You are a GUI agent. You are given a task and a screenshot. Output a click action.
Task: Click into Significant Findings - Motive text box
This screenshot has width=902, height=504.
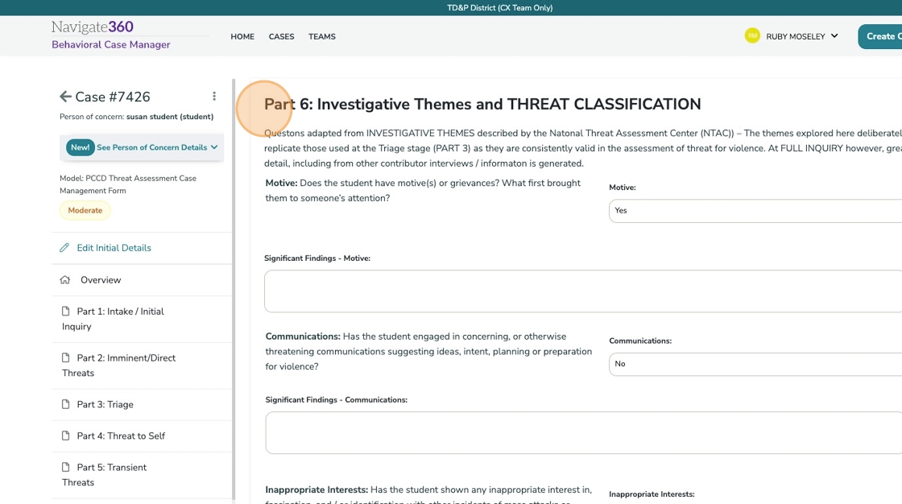pyautogui.click(x=583, y=291)
